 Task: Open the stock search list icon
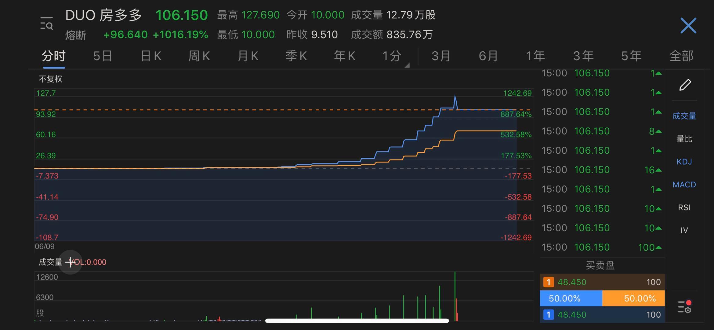46,24
